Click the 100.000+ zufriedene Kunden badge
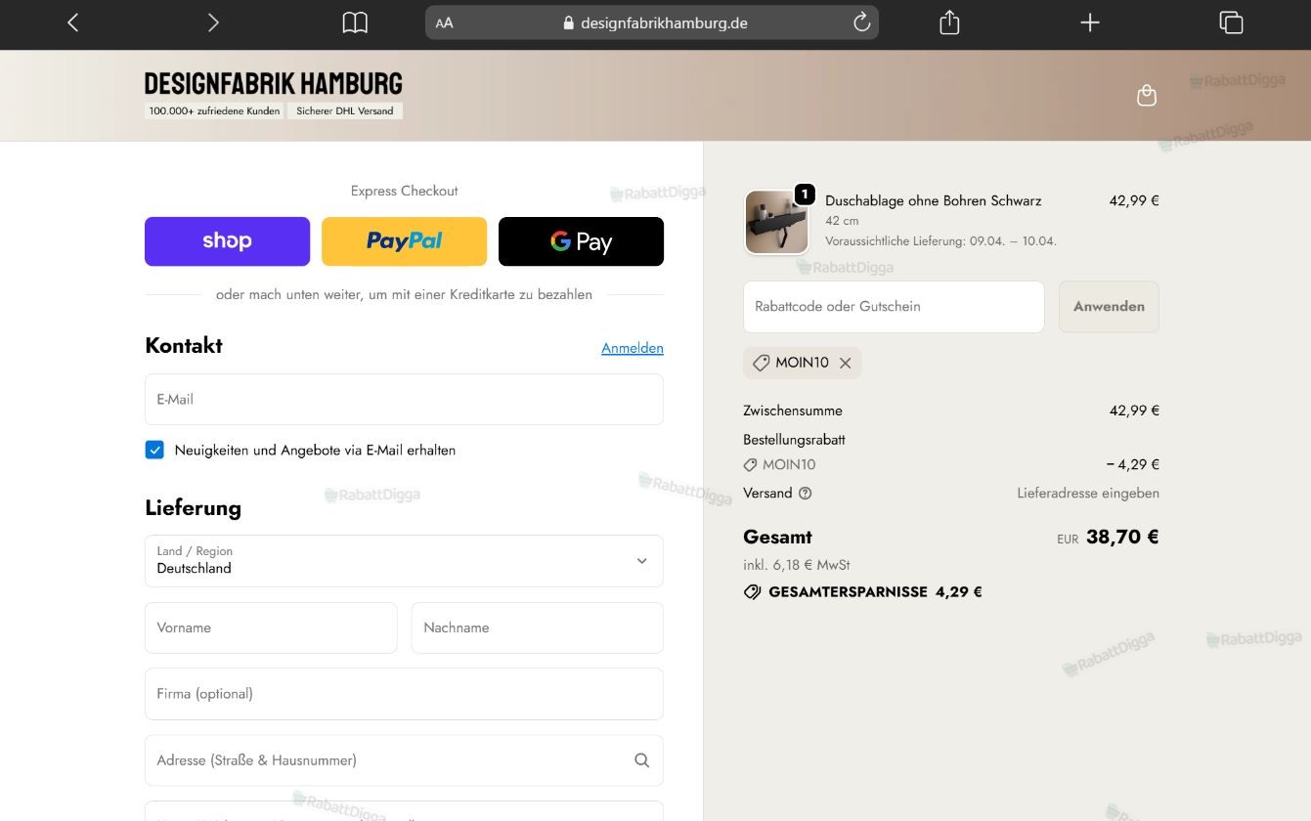Viewport: 1311px width, 821px height. click(x=214, y=111)
